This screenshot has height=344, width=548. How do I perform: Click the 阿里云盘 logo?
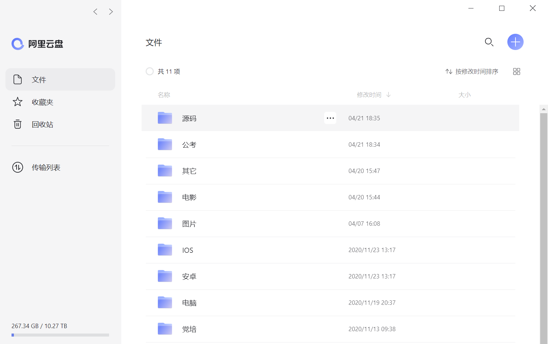pyautogui.click(x=37, y=44)
